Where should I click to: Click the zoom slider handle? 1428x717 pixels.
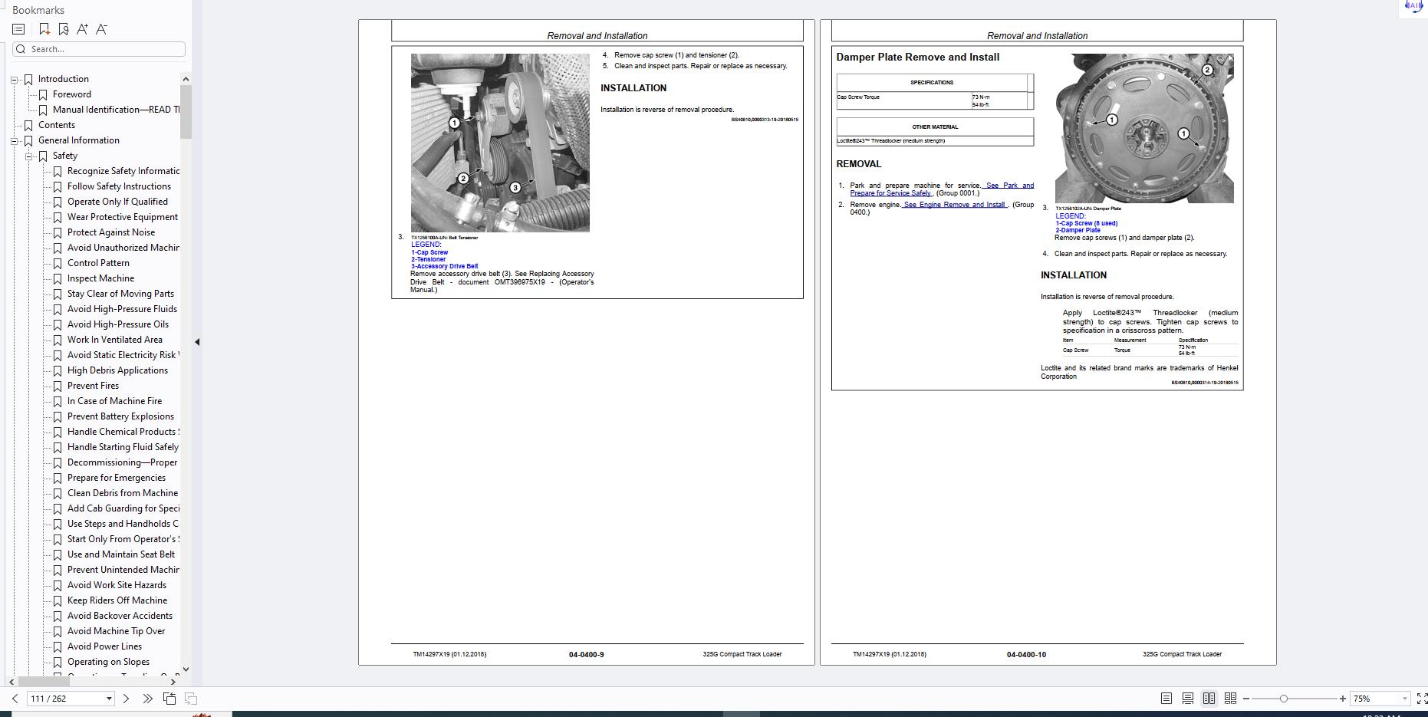pyautogui.click(x=1284, y=699)
